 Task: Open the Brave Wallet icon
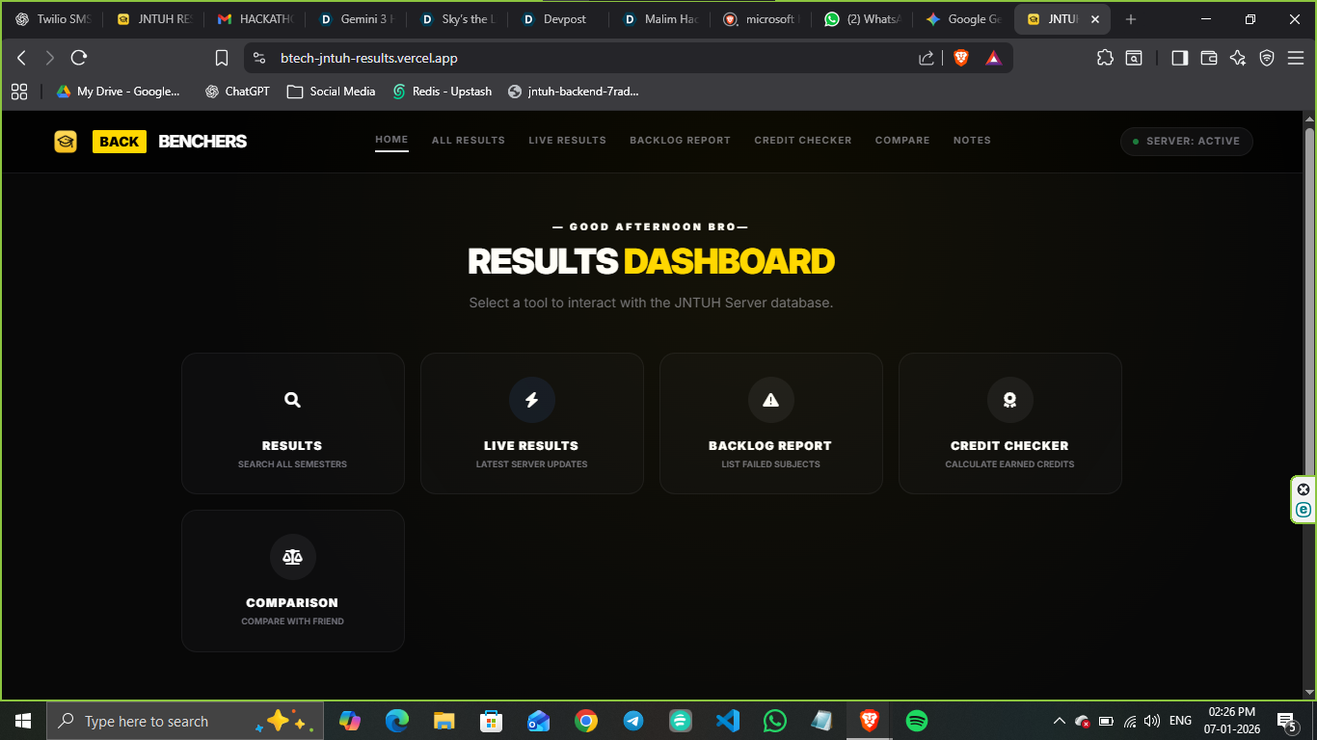pyautogui.click(x=1209, y=58)
